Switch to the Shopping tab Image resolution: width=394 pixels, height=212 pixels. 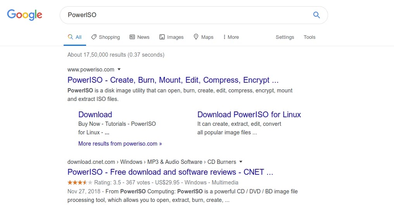click(105, 37)
